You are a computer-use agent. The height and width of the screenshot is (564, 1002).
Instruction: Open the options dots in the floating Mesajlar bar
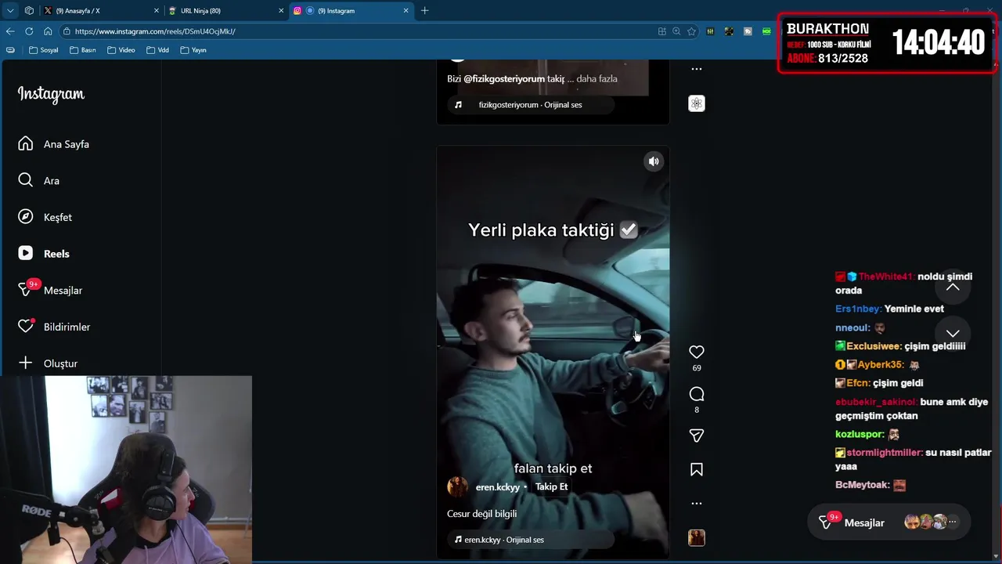953,522
